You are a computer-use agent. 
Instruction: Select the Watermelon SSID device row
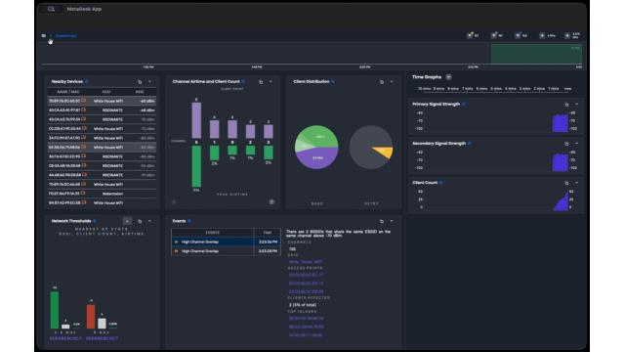[102, 194]
